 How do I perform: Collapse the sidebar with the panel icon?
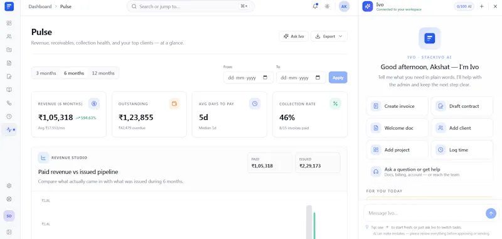(x=9, y=232)
